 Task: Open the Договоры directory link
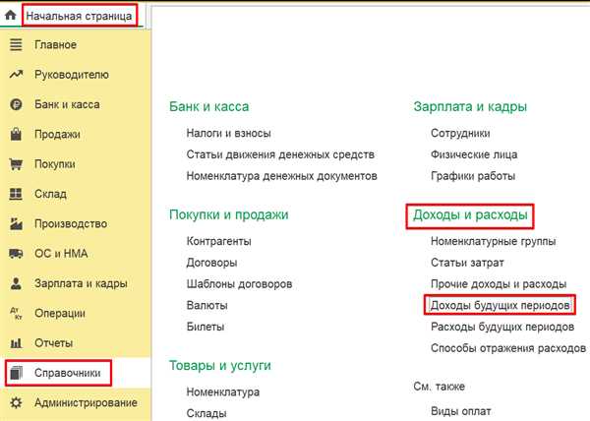pos(211,263)
